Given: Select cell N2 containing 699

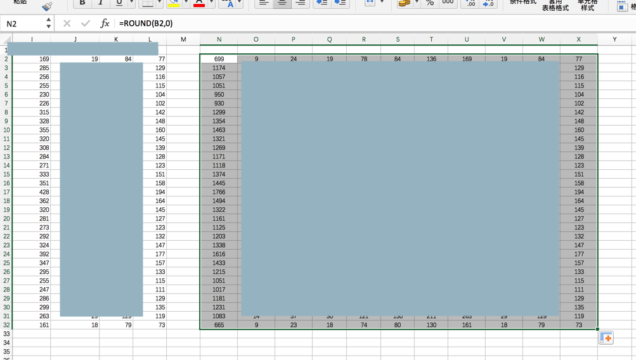Looking at the screenshot, I should tap(219, 59).
